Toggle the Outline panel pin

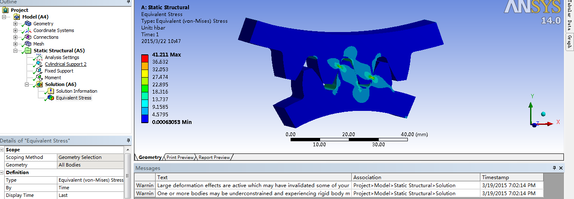(128, 2)
